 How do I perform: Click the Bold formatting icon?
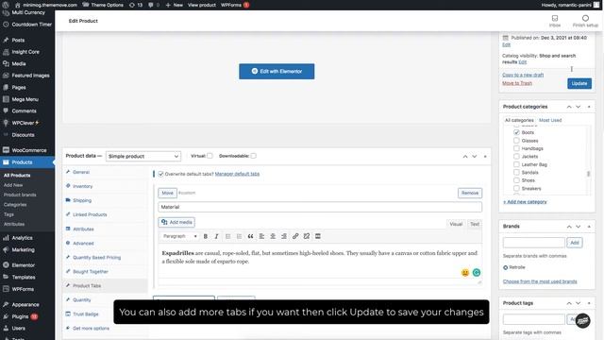tap(206, 236)
